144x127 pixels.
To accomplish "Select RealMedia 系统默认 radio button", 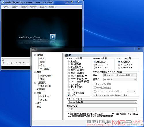I will [x=95, y=62].
